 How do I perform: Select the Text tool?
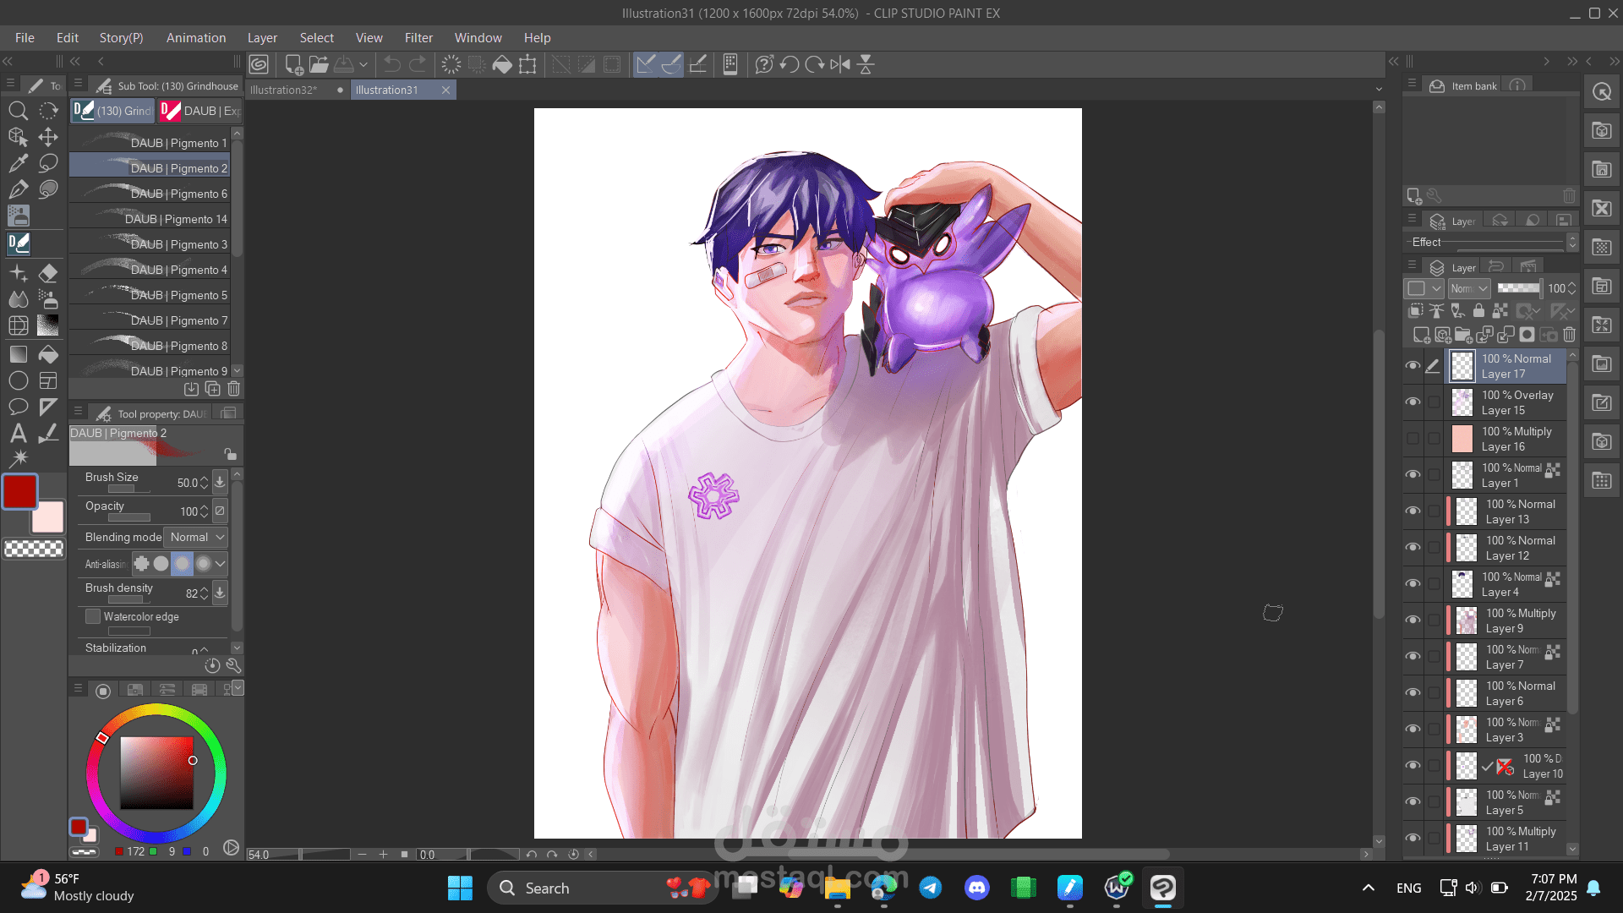[x=18, y=433]
